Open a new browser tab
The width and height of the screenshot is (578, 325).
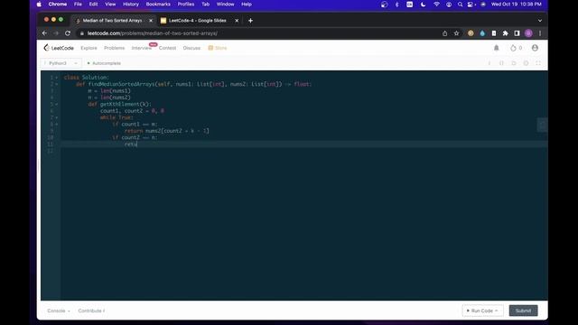tap(250, 21)
